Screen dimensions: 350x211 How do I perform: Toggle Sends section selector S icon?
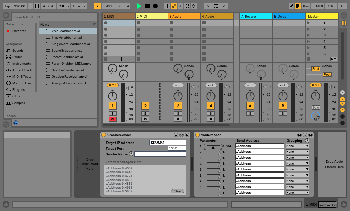(x=343, y=99)
